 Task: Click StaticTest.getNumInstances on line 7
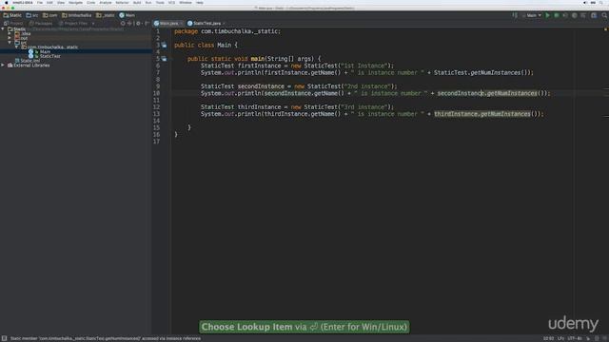[478, 72]
